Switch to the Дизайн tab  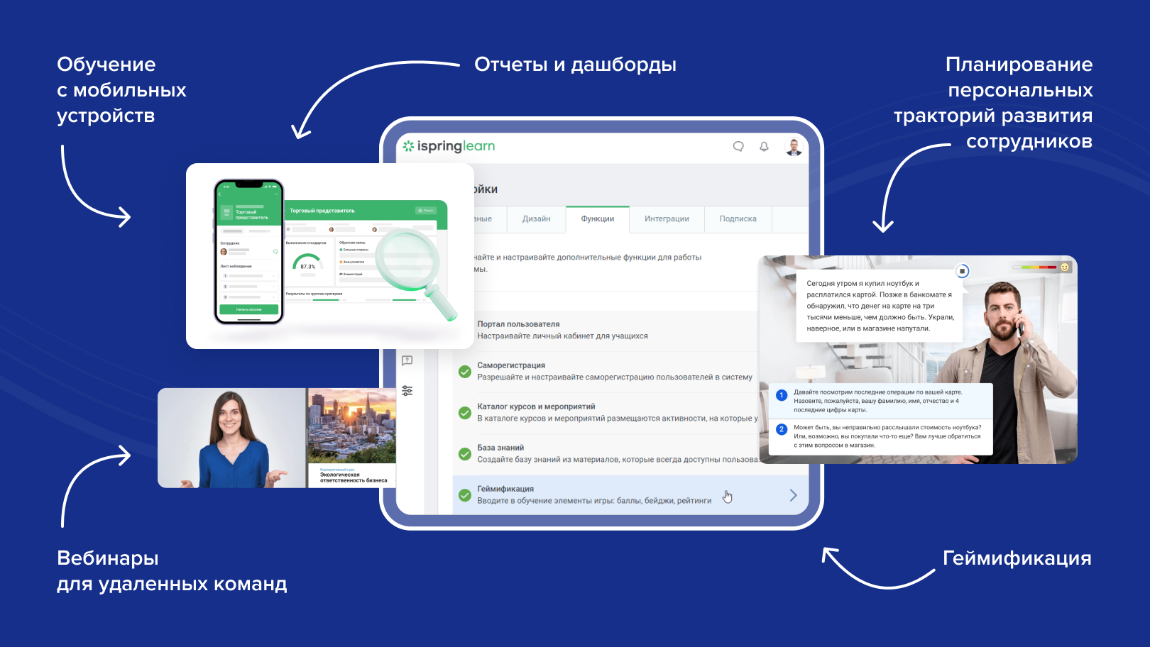(x=536, y=219)
